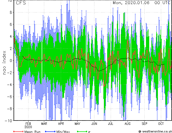Click the Mean Run legend label
Image resolution: width=172 pixels, height=133 pixels.
(32, 132)
